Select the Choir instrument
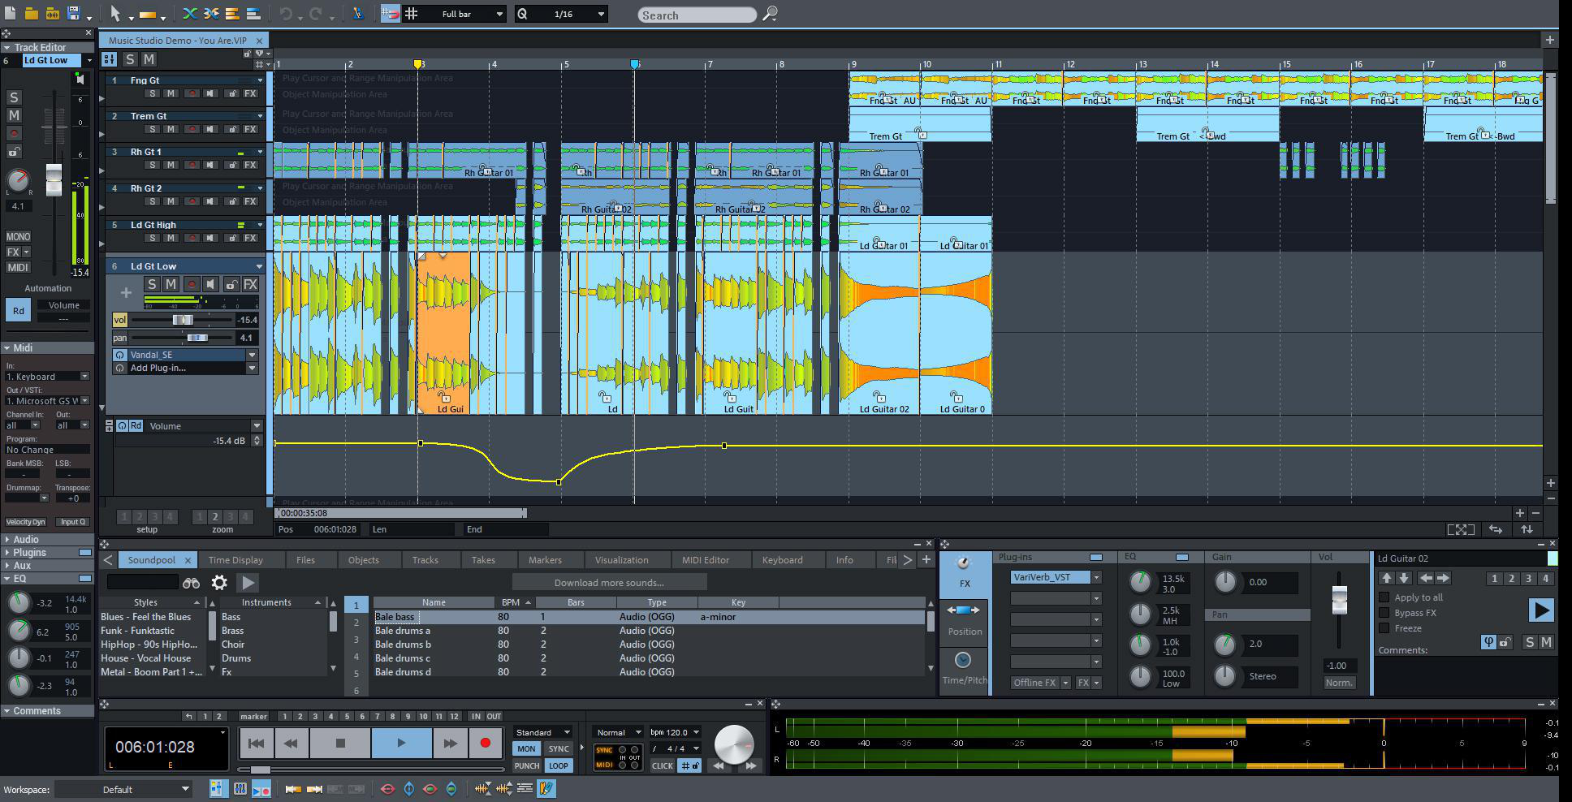Image resolution: width=1572 pixels, height=802 pixels. [x=233, y=645]
